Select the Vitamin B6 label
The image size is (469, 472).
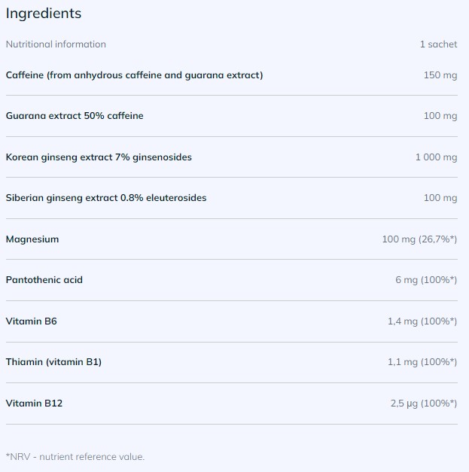(32, 321)
